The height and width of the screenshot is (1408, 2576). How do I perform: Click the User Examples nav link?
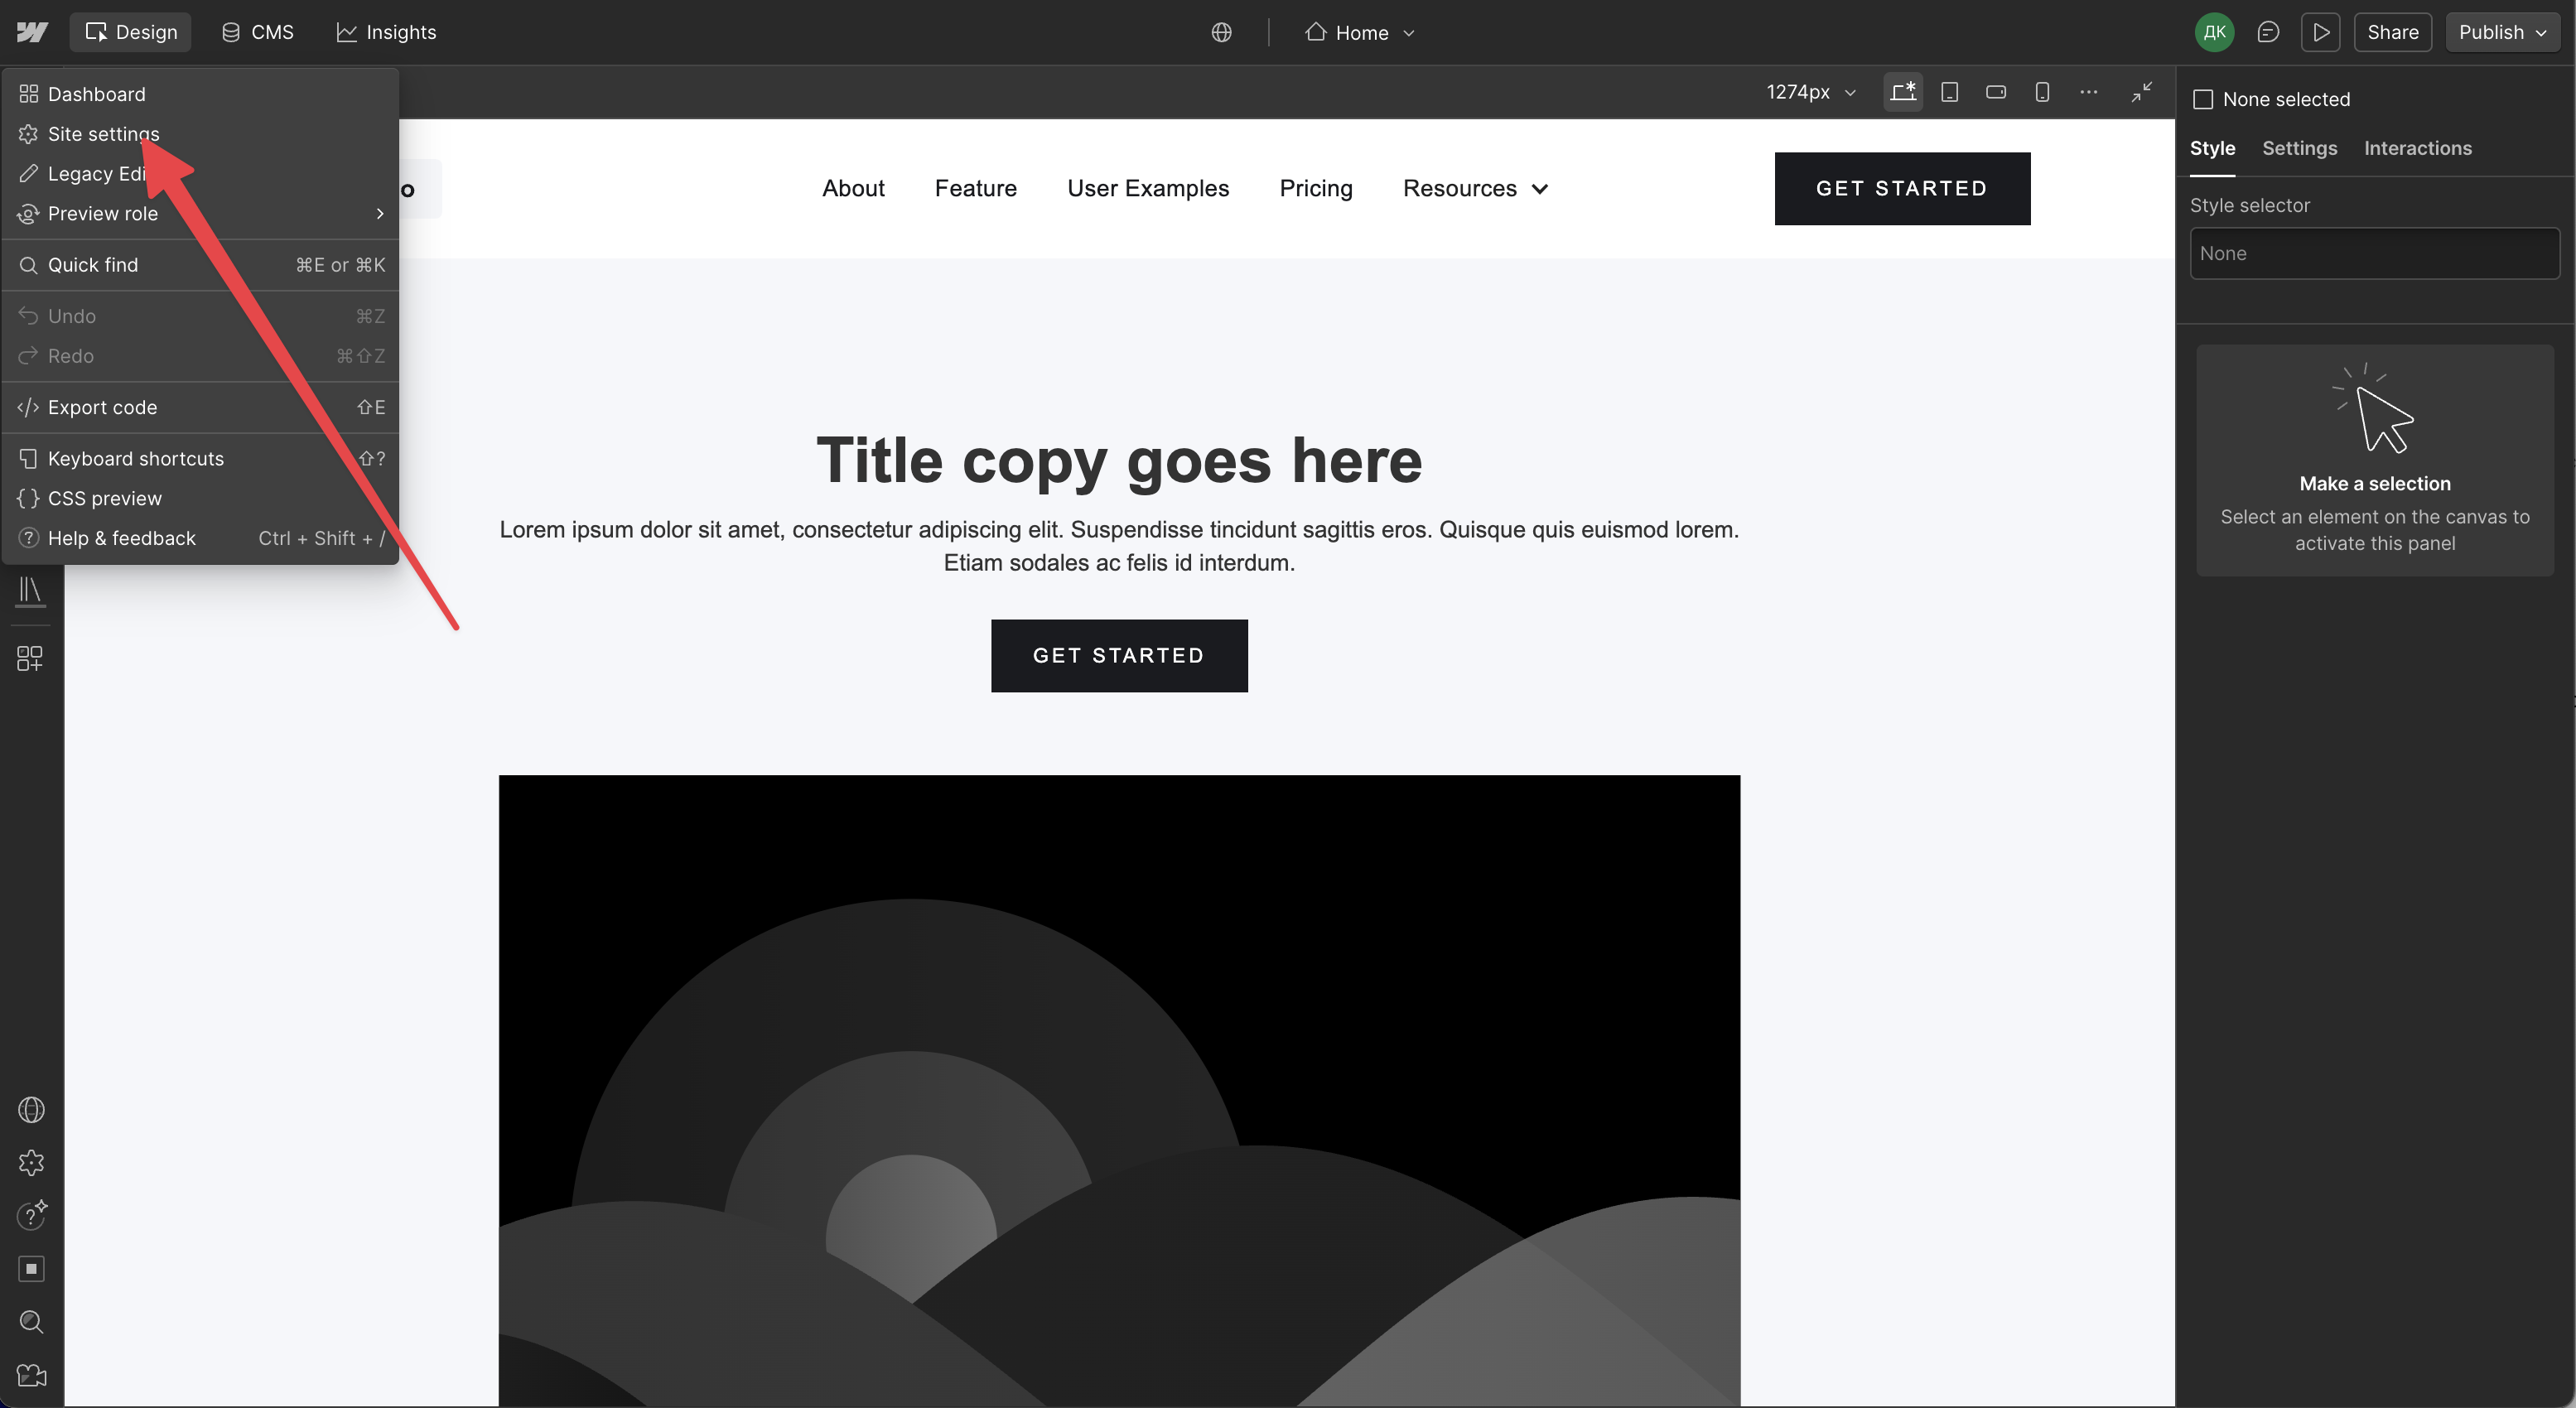coord(1147,188)
